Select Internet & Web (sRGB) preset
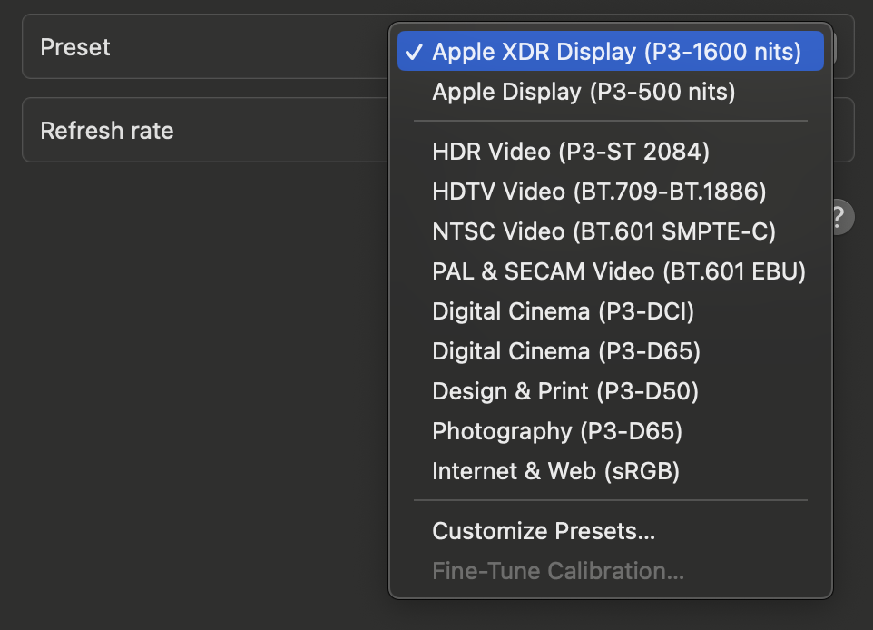 pyautogui.click(x=610, y=471)
